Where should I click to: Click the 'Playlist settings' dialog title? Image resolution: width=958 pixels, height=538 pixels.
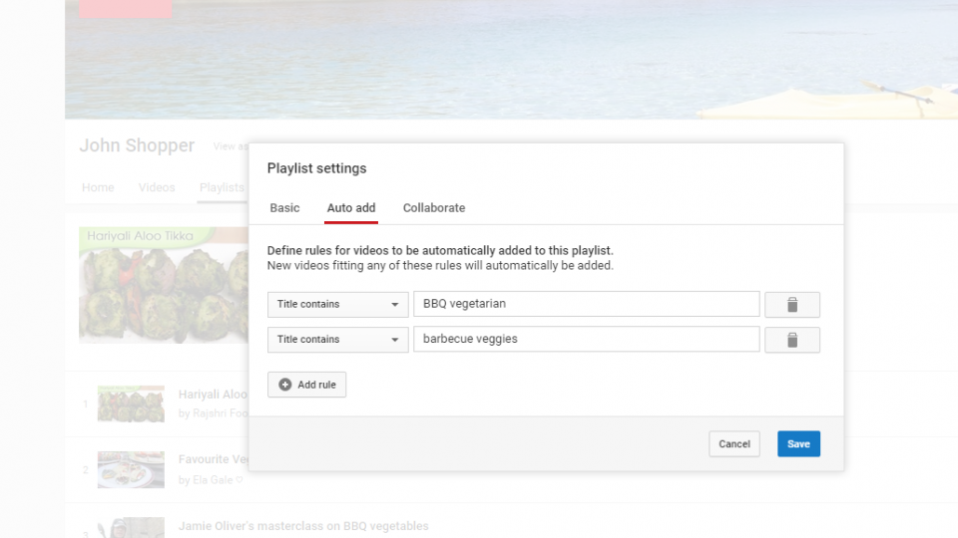coord(316,168)
